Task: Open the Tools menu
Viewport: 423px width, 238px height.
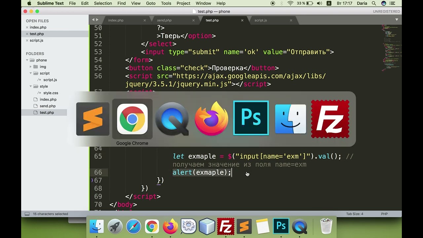Action: (166, 3)
